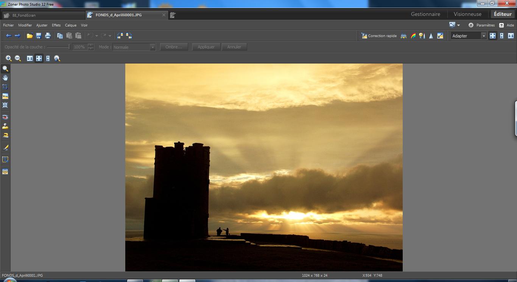
Task: Open file using the folder icon
Action: point(30,36)
